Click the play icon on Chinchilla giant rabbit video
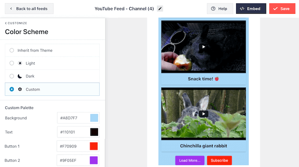The height and width of the screenshot is (167, 299). point(204,114)
